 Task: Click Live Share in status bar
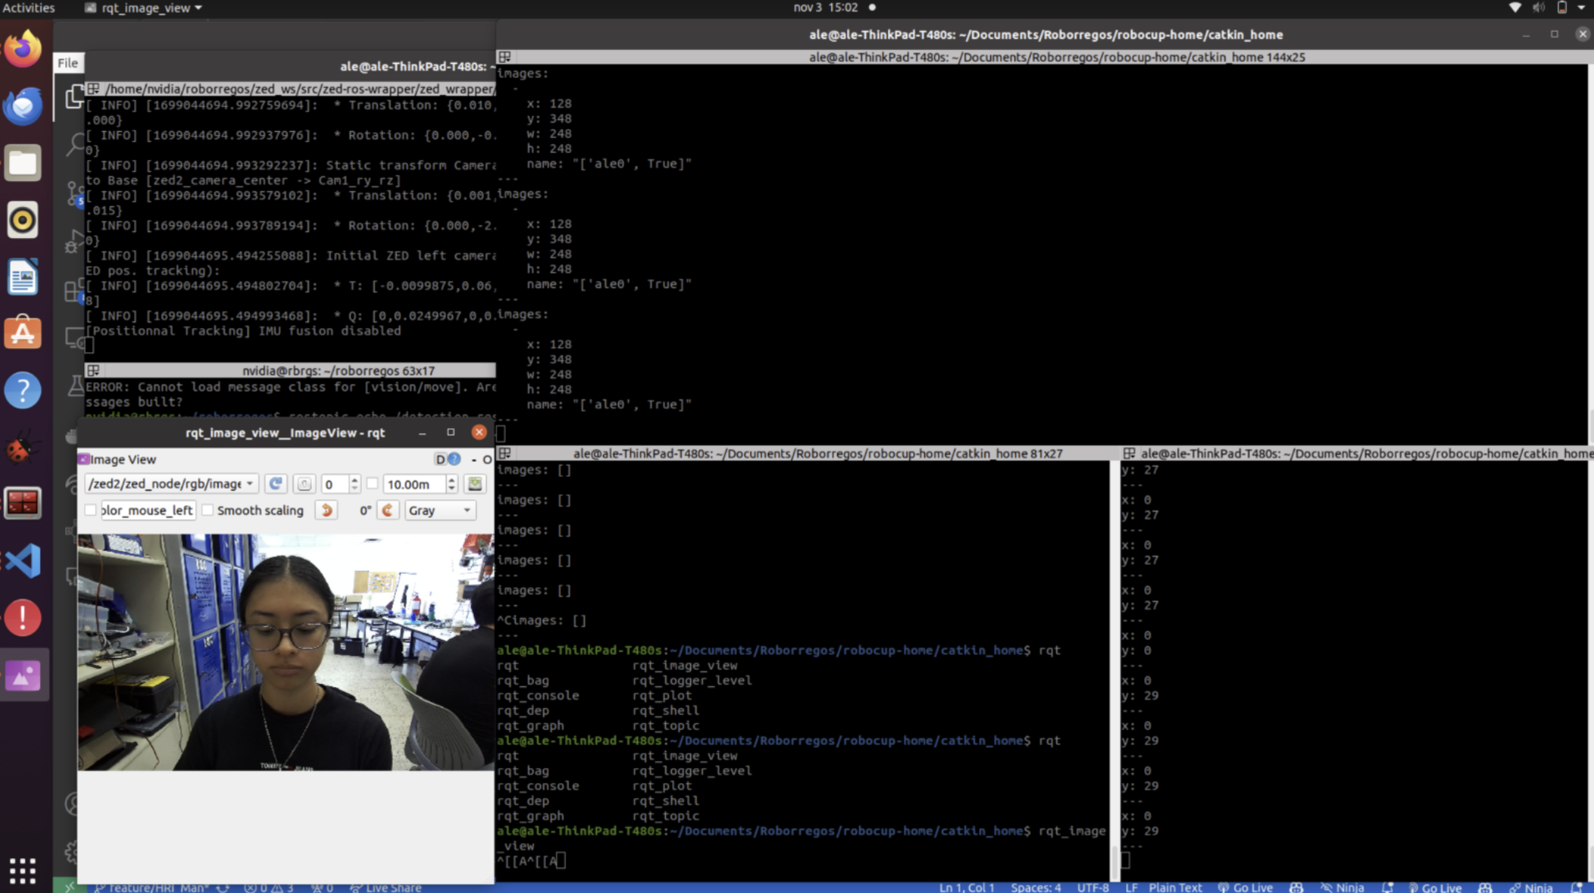(385, 887)
